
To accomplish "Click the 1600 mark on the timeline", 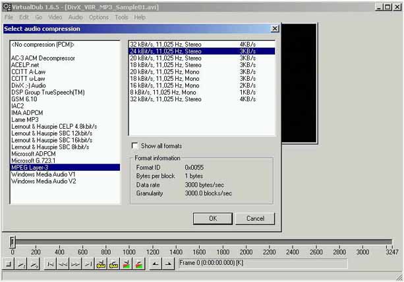I will (x=199, y=252).
